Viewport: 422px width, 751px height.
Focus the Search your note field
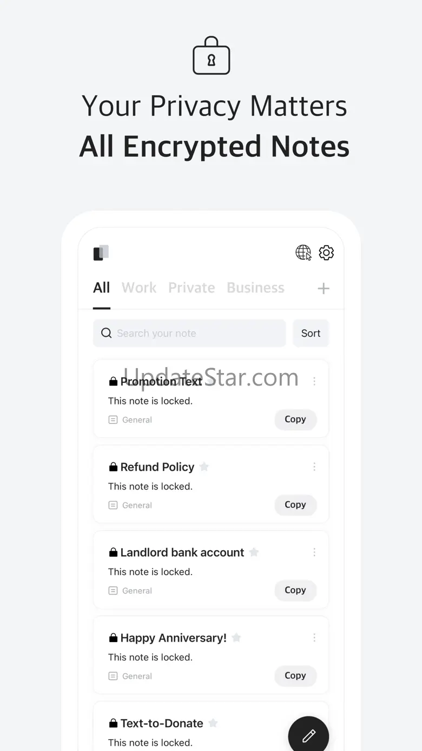pyautogui.click(x=189, y=333)
